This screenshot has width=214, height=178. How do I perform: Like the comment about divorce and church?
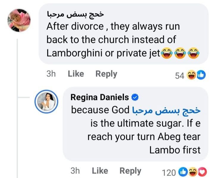point(76,74)
